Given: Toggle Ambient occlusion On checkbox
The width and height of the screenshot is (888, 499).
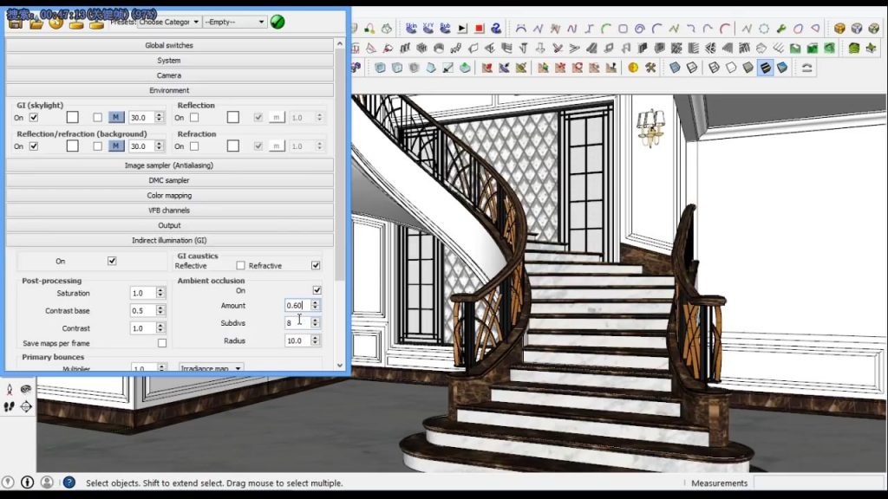Looking at the screenshot, I should pos(317,290).
